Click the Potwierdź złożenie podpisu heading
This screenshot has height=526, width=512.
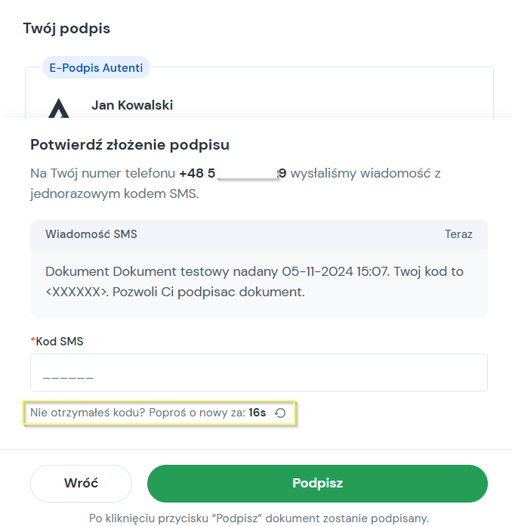(x=130, y=145)
